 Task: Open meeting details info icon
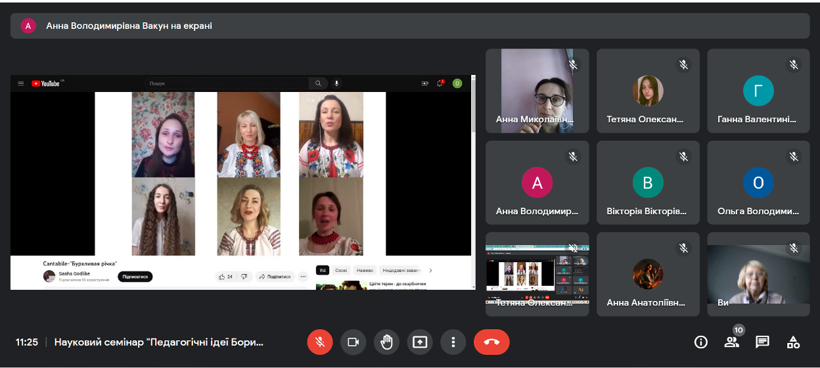point(701,342)
